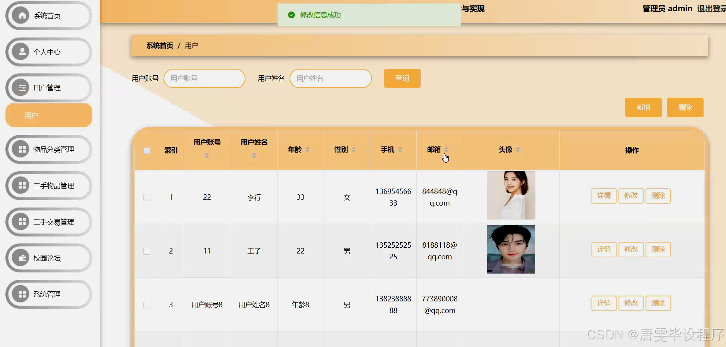Open 校园论坛 menu item

(x=49, y=258)
